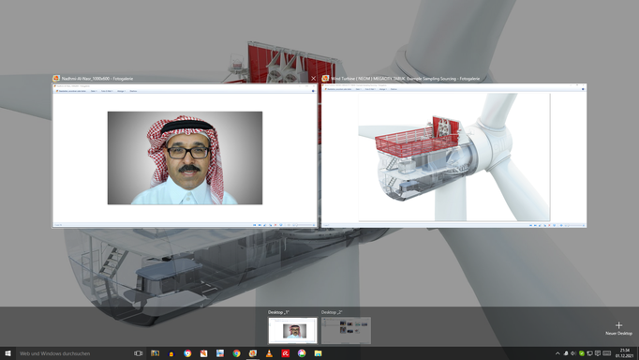Open File Explorer from the taskbar

(x=318, y=353)
